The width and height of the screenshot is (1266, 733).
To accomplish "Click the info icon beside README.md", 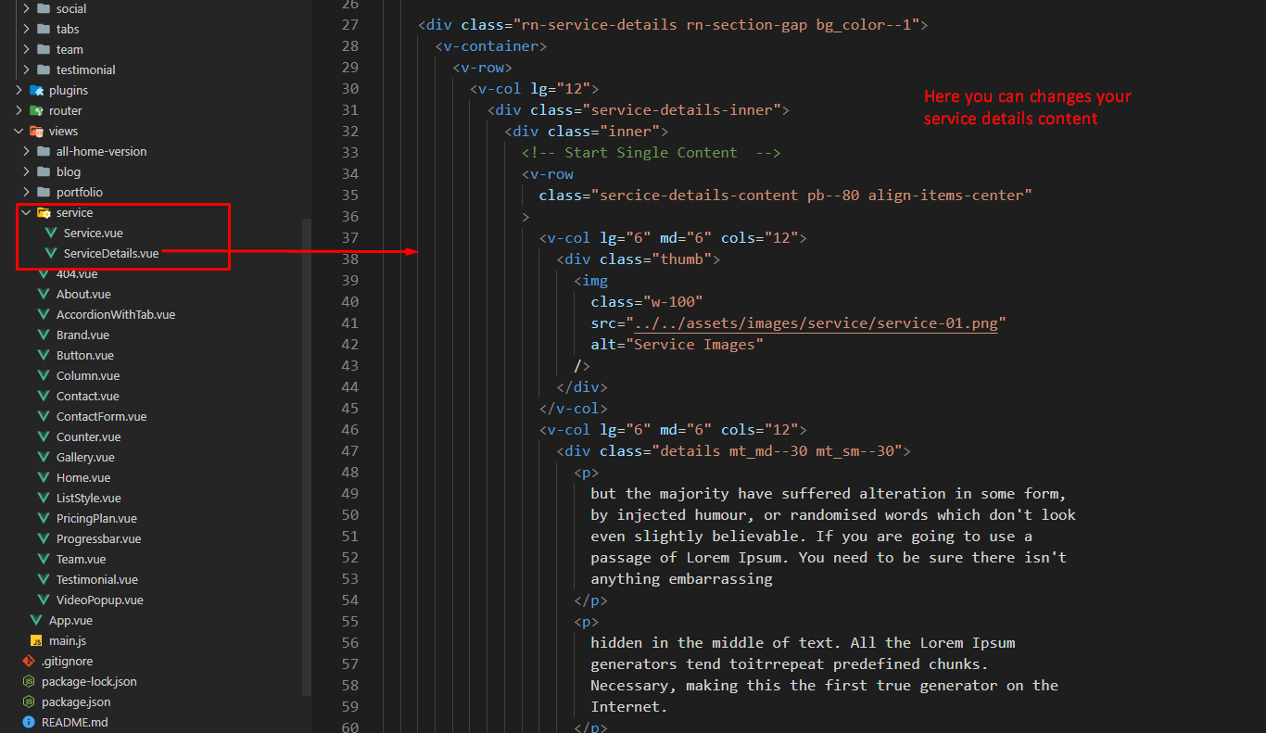I will (29, 723).
